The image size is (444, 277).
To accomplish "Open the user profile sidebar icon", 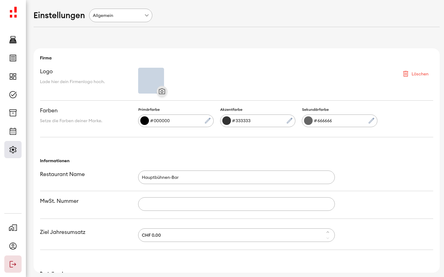I will coord(13,246).
